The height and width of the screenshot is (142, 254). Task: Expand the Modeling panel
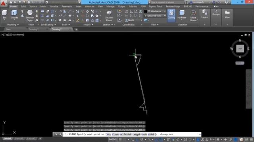coord(12,24)
